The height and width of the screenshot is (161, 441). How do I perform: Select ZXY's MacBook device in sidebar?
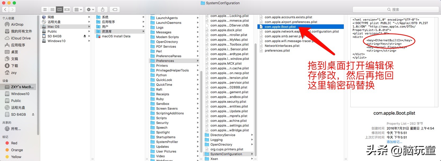[17, 87]
